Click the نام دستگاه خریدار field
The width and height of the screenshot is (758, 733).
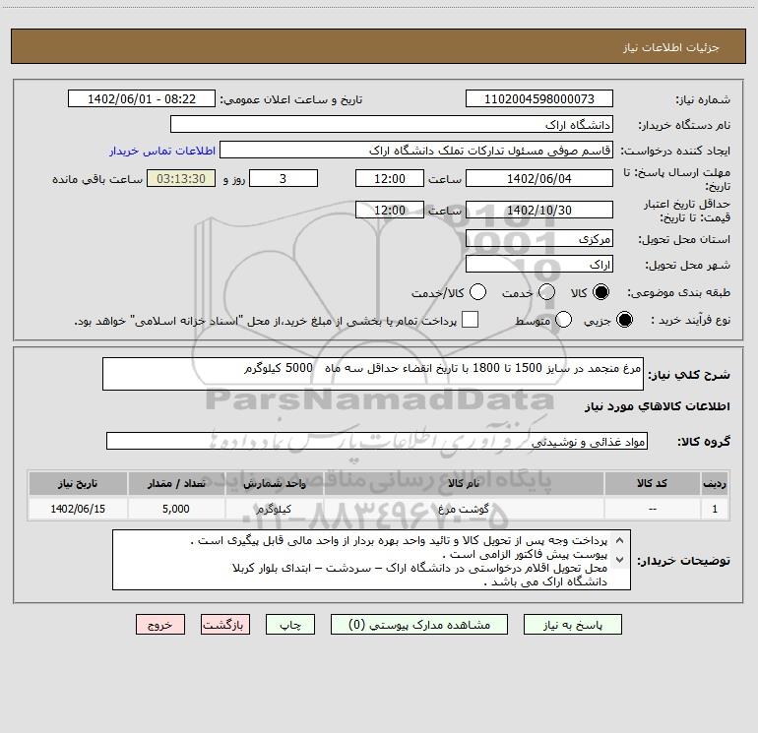tap(392, 125)
